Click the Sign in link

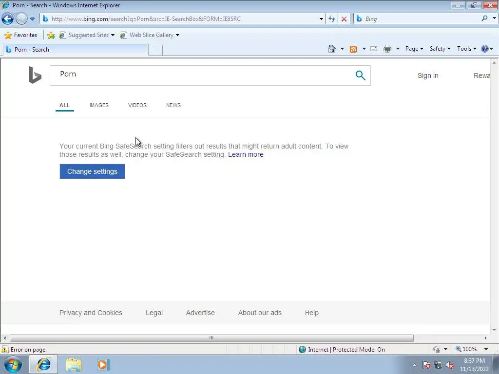428,75
